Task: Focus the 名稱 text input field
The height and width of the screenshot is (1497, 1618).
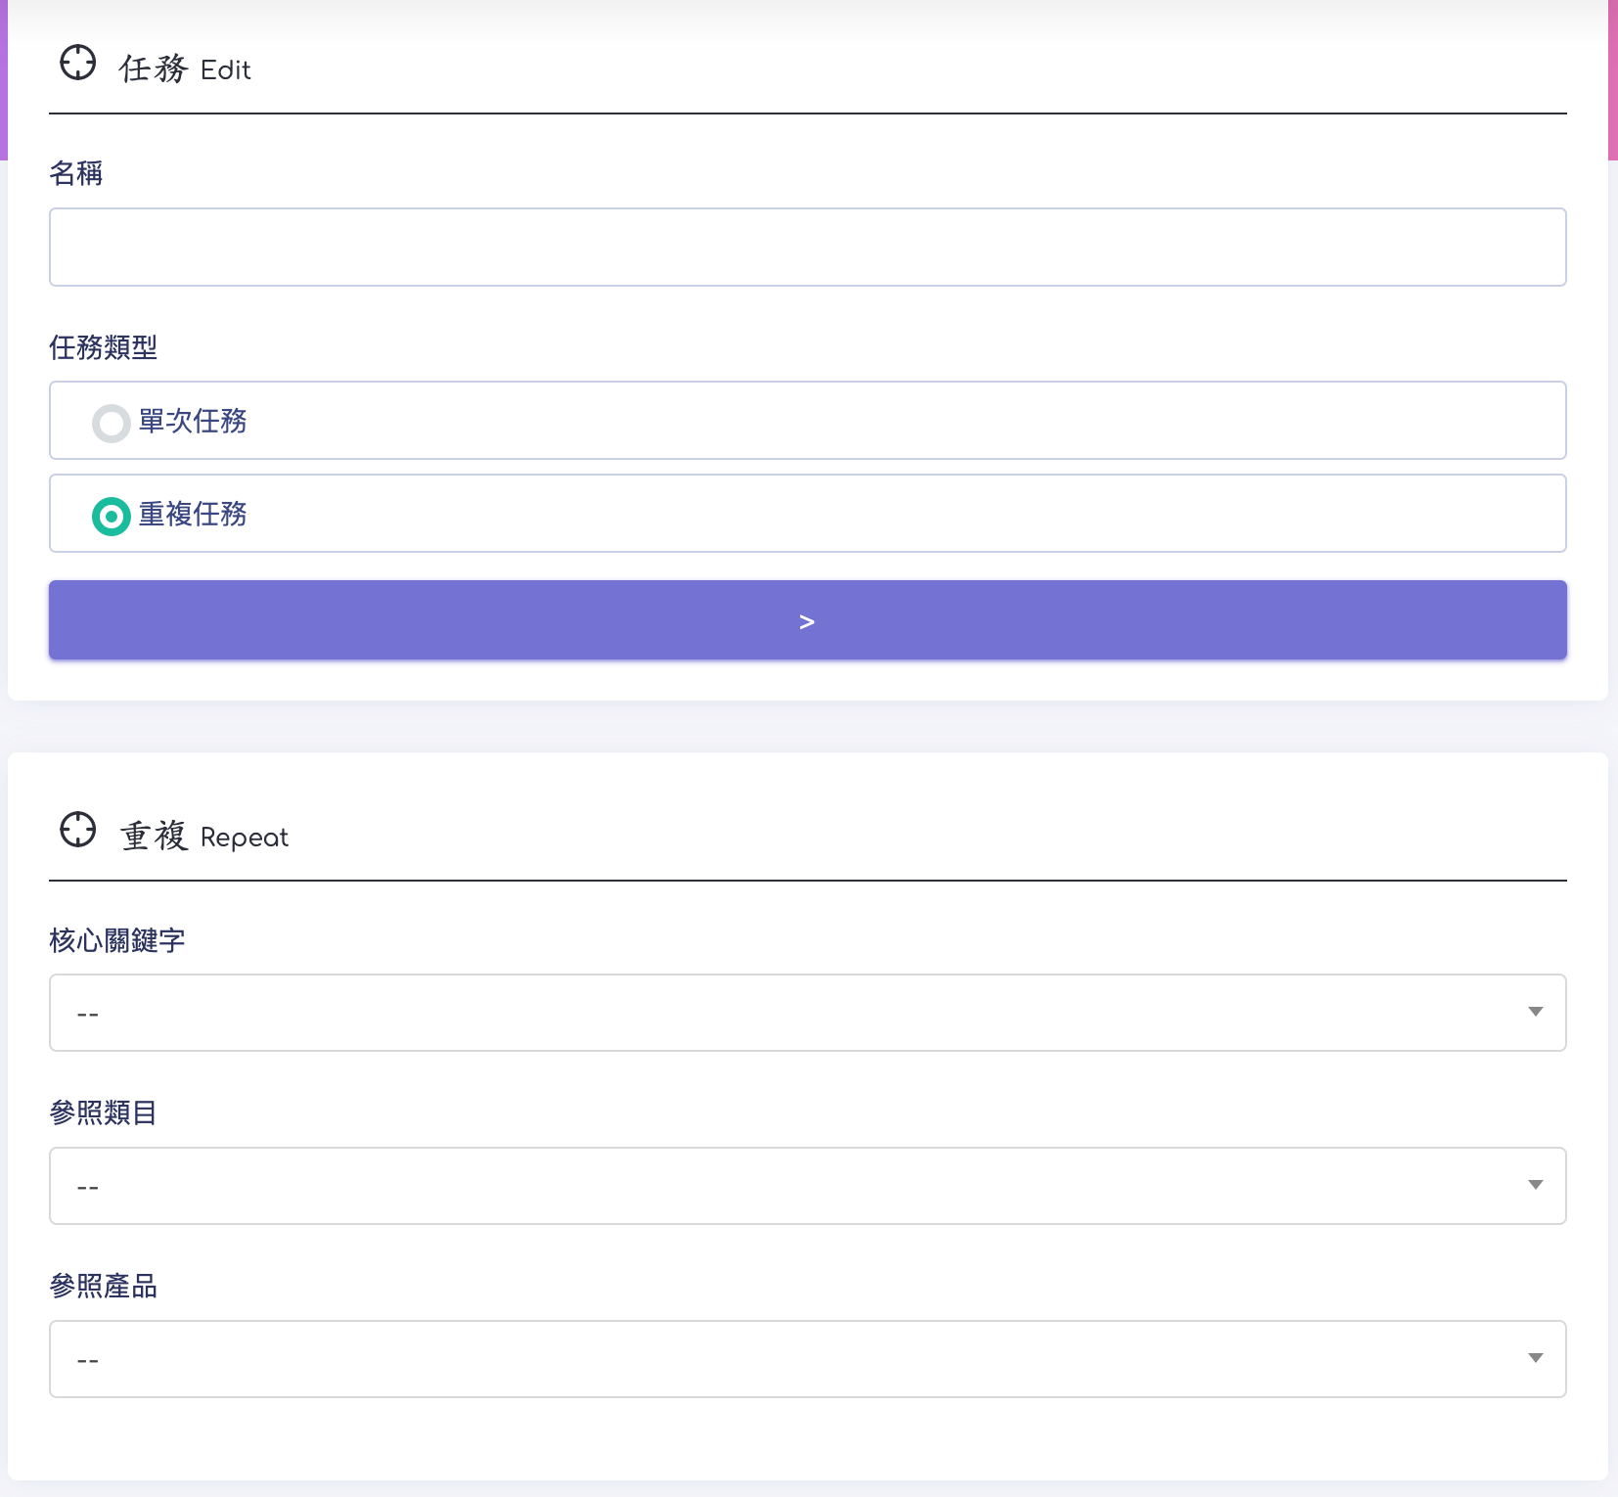Action: click(x=807, y=247)
